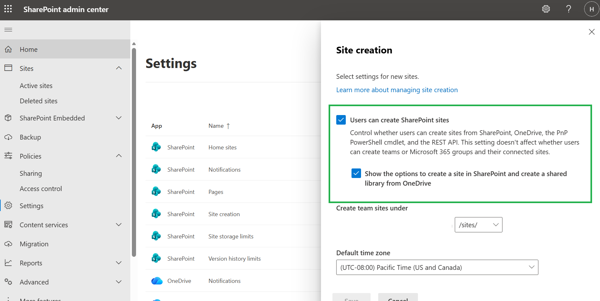The width and height of the screenshot is (600, 301).
Task: Click the Content services icon
Action: click(x=8, y=224)
